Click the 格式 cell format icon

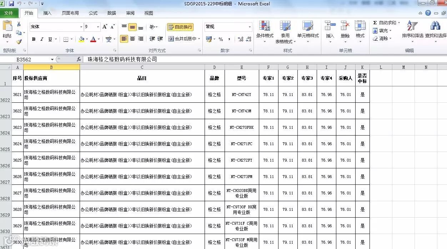pos(360,26)
